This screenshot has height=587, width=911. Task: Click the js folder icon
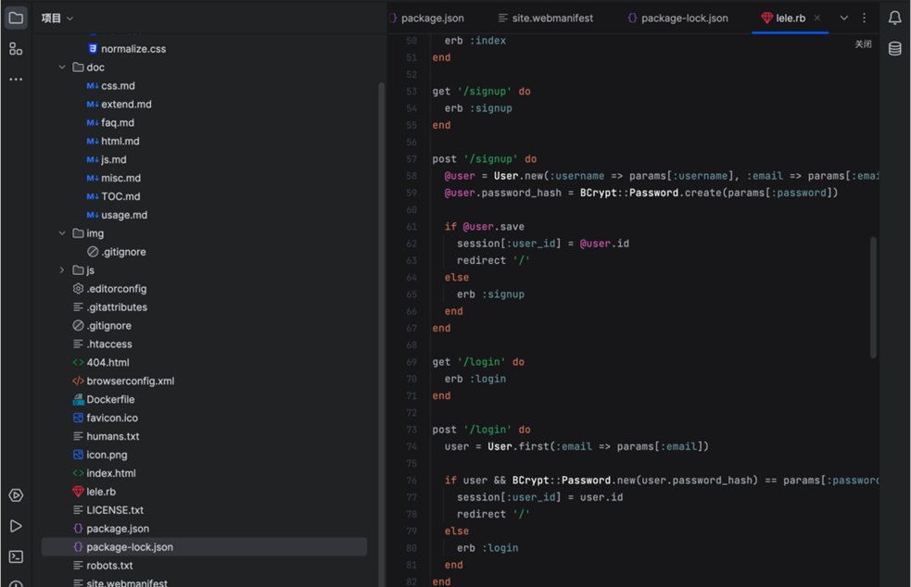78,270
